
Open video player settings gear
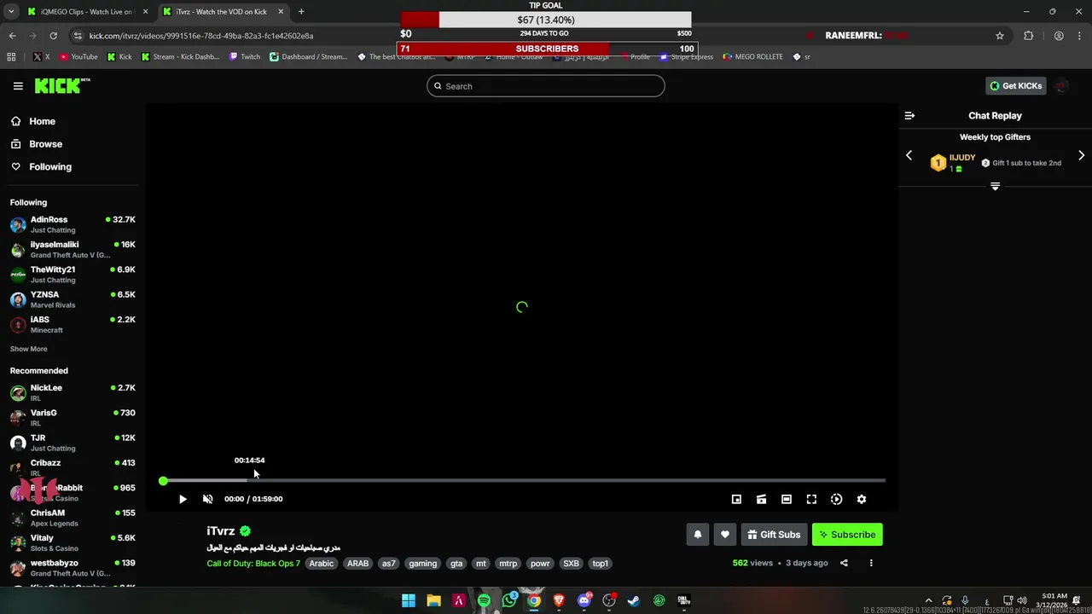(x=862, y=499)
